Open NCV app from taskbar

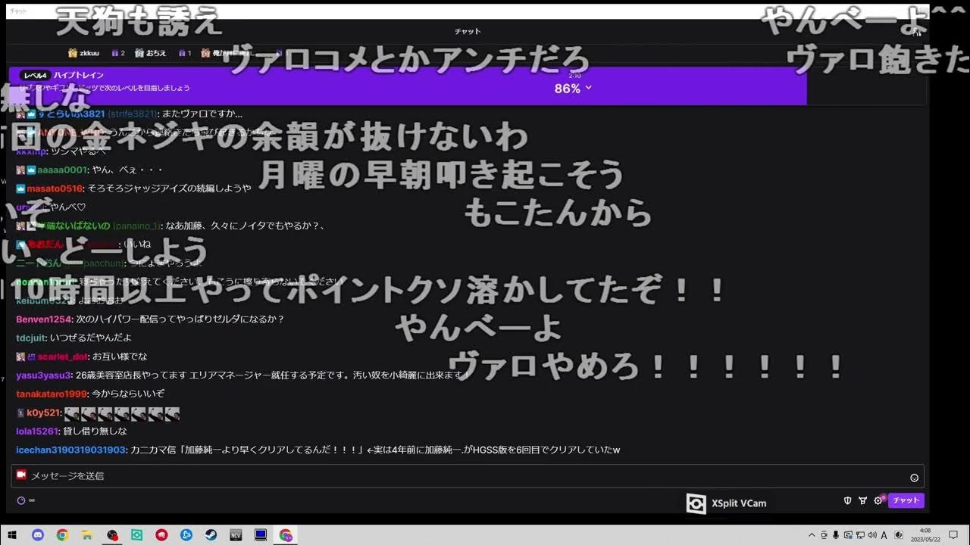[236, 535]
